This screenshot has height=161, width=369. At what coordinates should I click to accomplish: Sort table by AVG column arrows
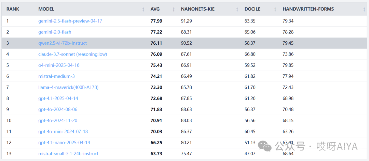pyautogui.click(x=174, y=10)
